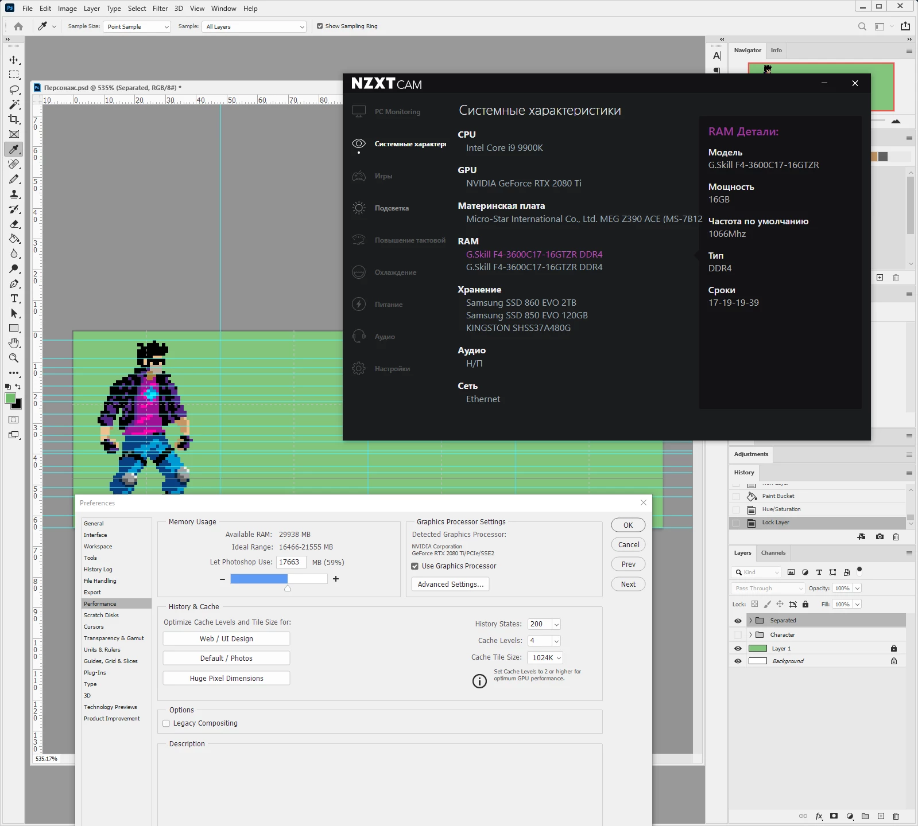Click the memory usage slider bar
This screenshot has height=826, width=918.
(279, 579)
